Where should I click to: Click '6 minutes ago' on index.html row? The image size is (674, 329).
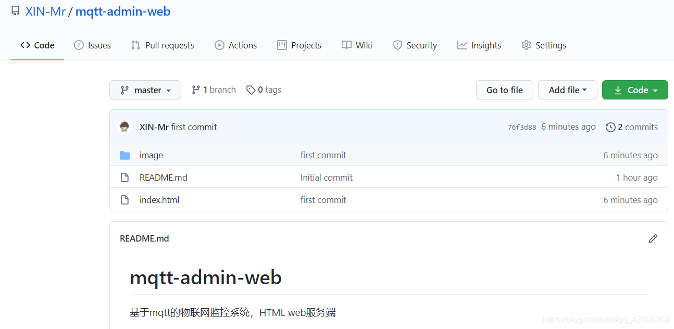630,200
